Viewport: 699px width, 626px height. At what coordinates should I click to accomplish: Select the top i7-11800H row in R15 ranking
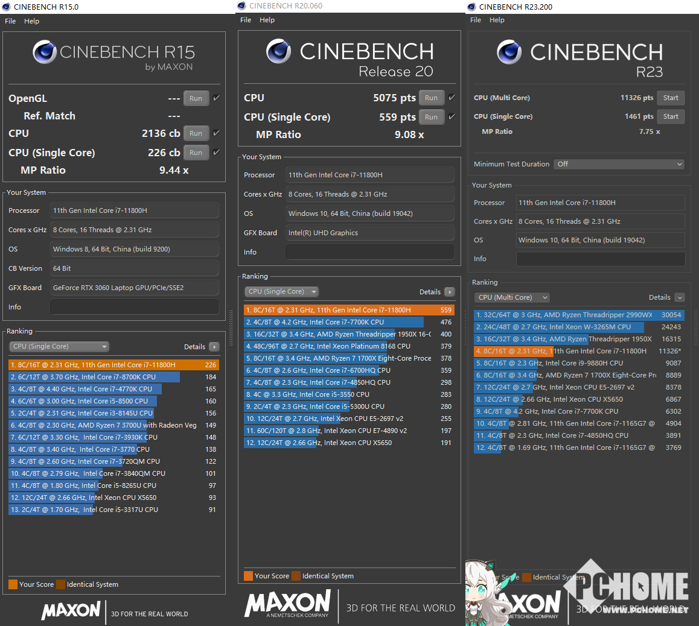click(113, 365)
